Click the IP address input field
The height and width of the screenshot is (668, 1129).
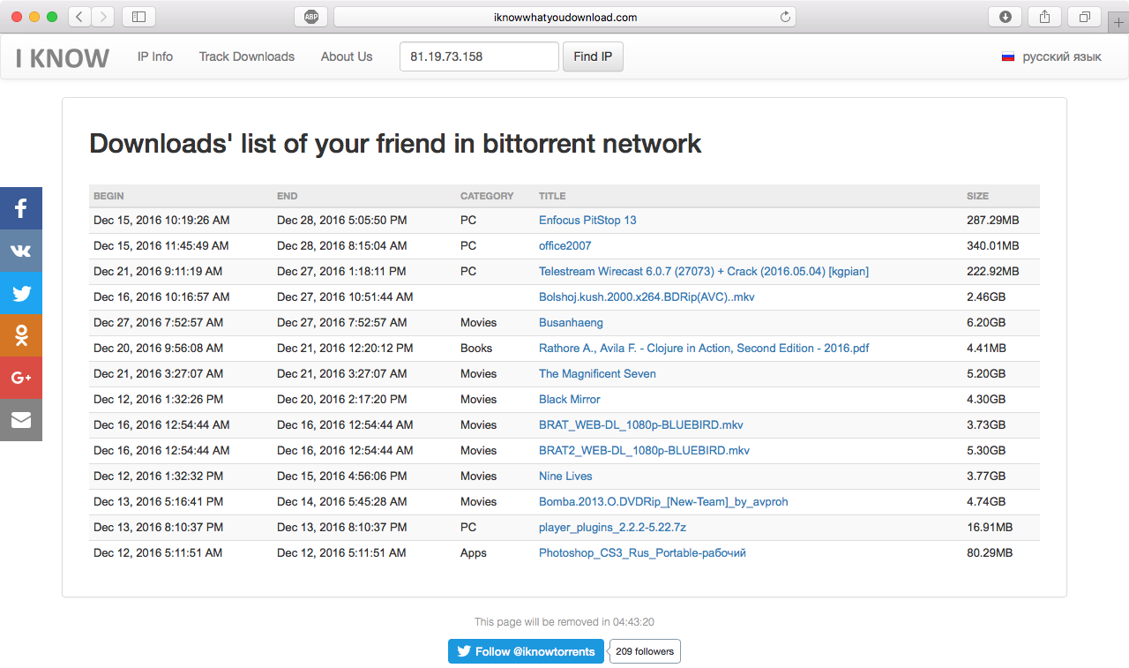click(479, 56)
